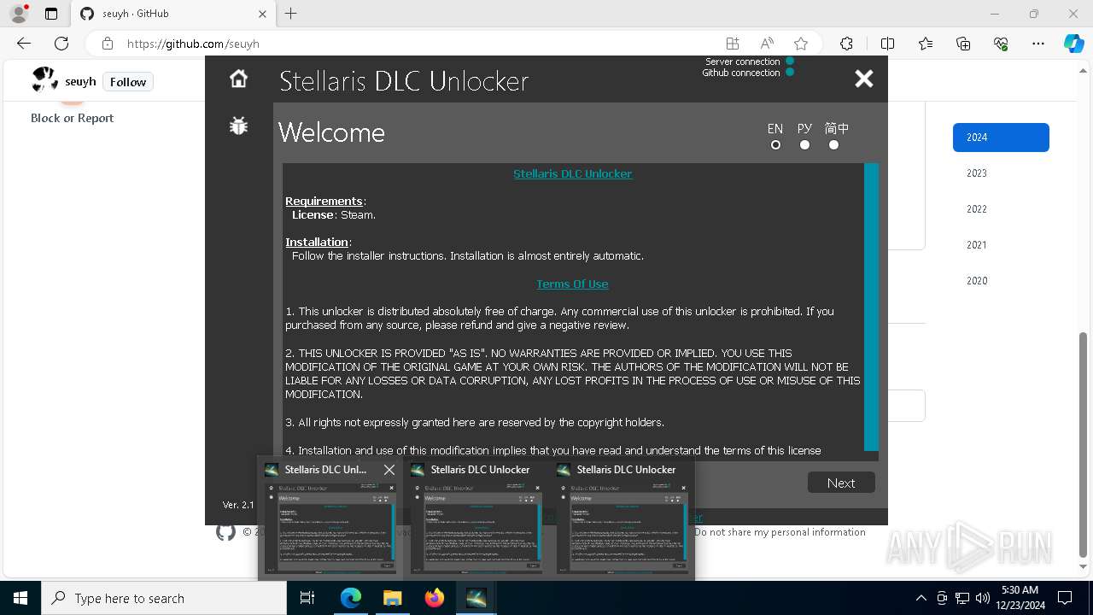The height and width of the screenshot is (615, 1093).
Task: Click the taskbar search box
Action: tap(164, 598)
